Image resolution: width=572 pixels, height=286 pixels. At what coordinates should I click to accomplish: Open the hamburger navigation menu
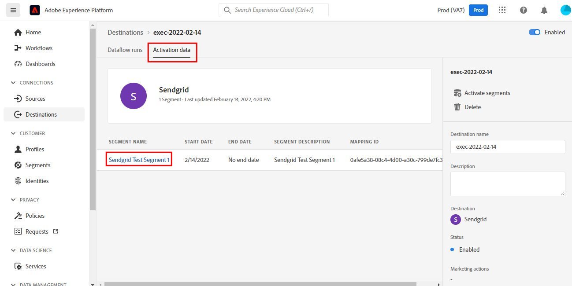[x=13, y=10]
